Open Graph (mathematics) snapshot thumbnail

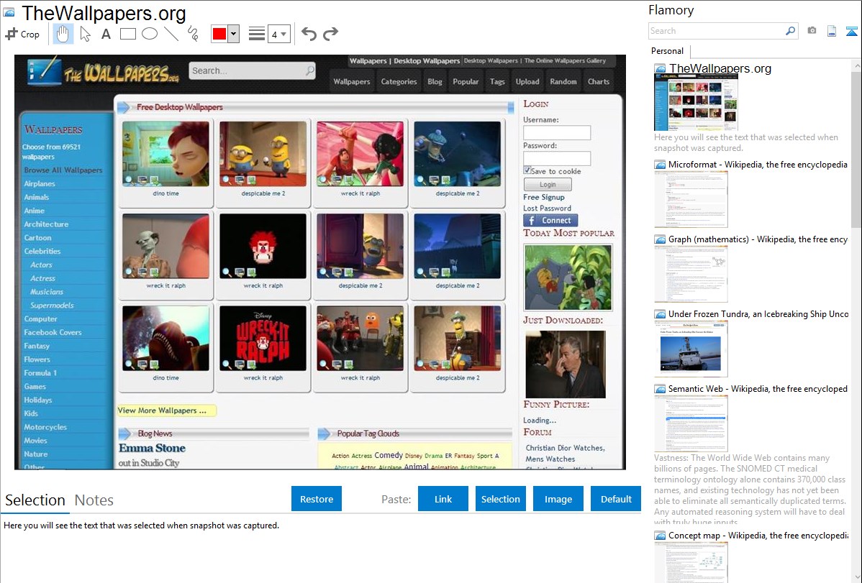click(x=691, y=274)
